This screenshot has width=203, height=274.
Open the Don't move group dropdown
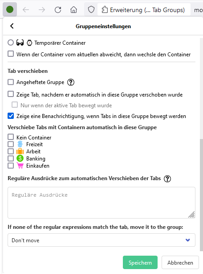101,240
